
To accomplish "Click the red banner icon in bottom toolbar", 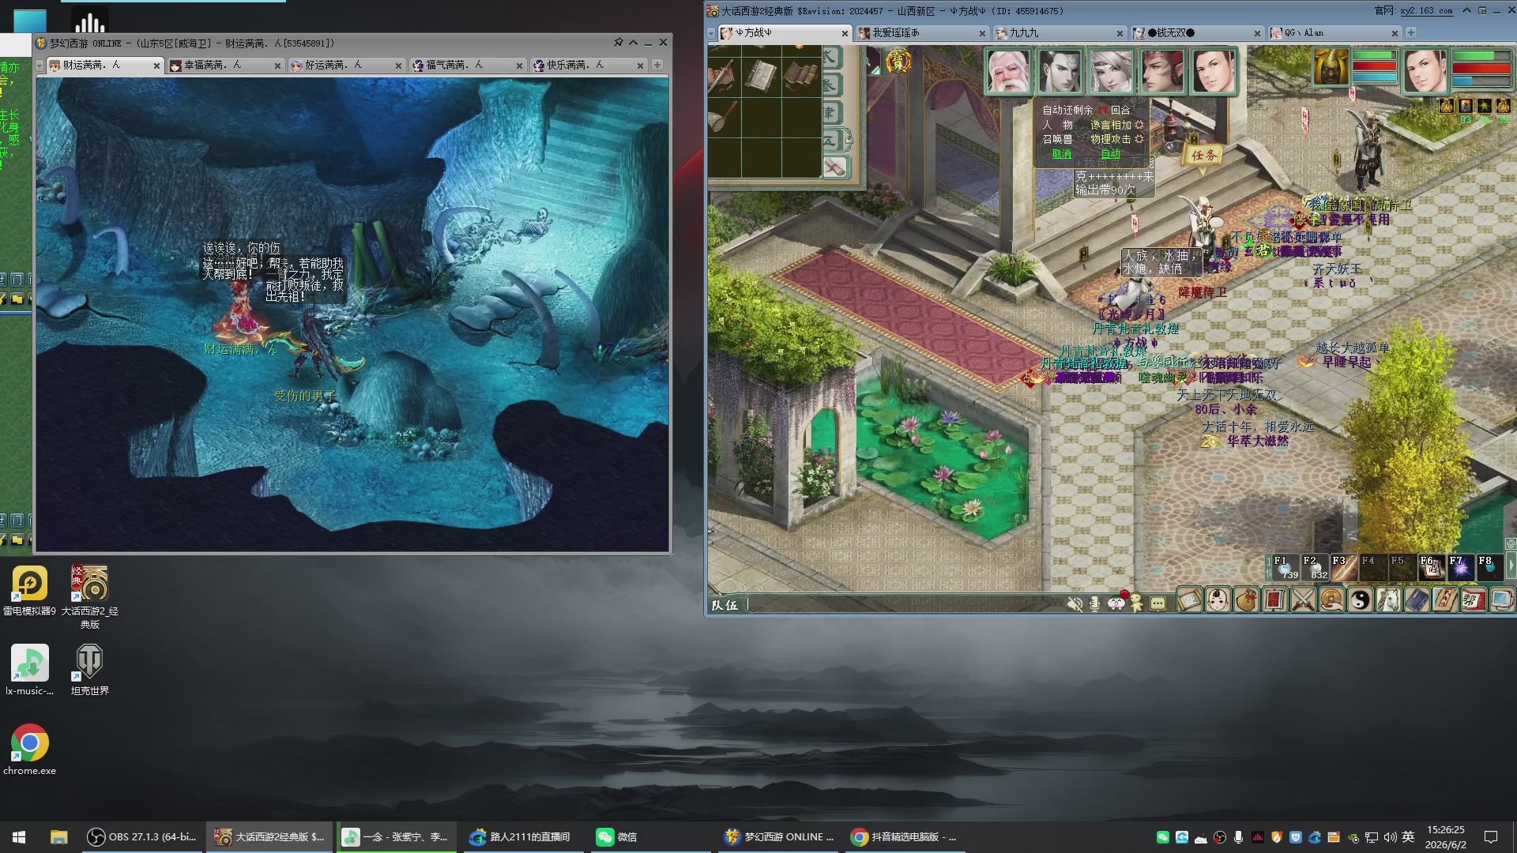I will [x=1274, y=601].
